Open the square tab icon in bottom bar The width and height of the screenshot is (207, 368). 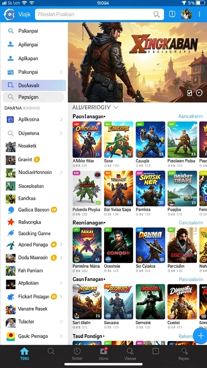pos(156,351)
